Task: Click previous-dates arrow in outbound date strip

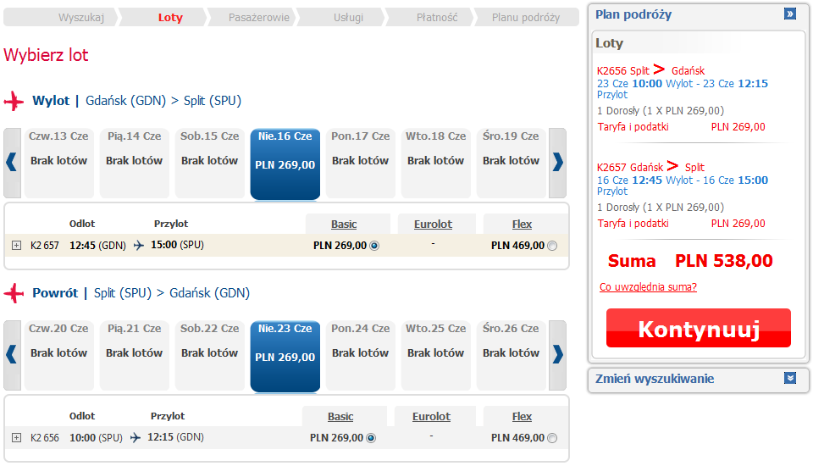Action: tap(12, 161)
